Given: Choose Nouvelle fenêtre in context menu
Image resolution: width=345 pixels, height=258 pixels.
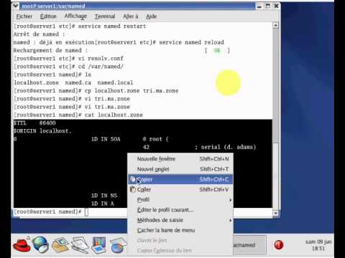Looking at the screenshot, I should coord(180,159).
